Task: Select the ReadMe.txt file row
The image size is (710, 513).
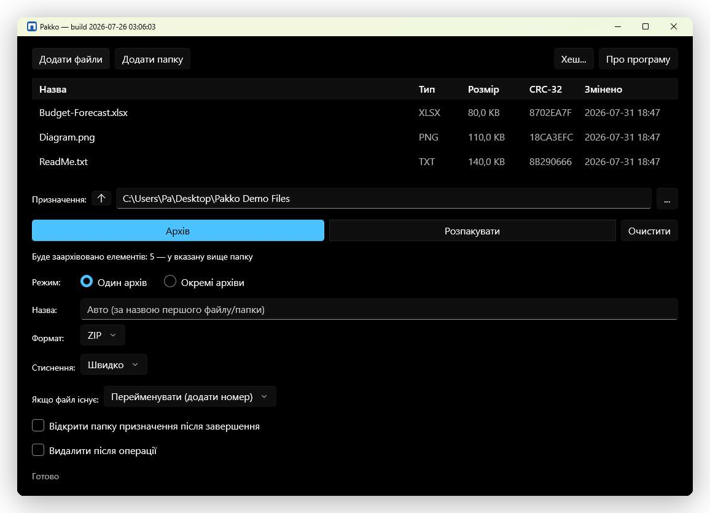Action: point(354,161)
